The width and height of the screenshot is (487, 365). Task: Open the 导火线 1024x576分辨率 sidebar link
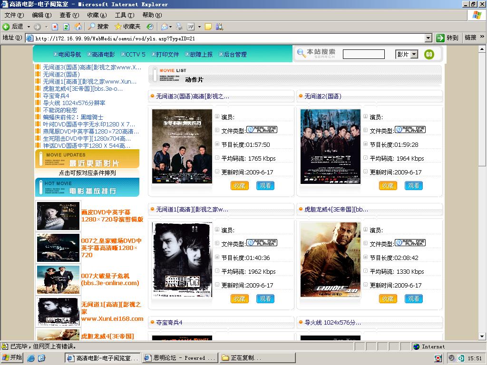(74, 103)
